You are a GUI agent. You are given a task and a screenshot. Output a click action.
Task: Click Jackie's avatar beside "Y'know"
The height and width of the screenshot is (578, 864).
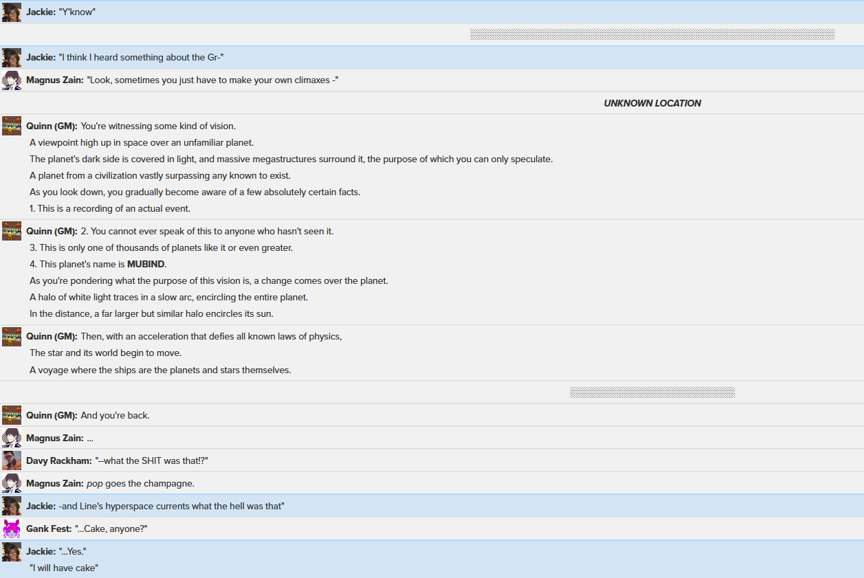(x=12, y=12)
